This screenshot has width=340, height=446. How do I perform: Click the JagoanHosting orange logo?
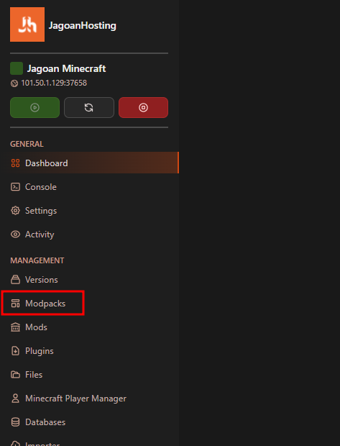point(27,24)
